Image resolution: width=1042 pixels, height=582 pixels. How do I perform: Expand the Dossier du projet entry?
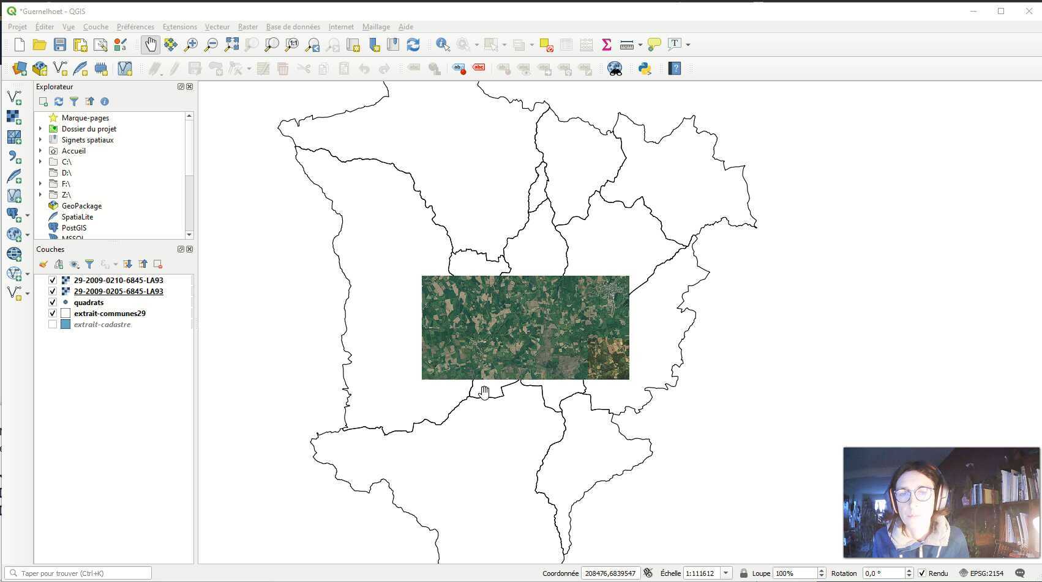pyautogui.click(x=40, y=128)
